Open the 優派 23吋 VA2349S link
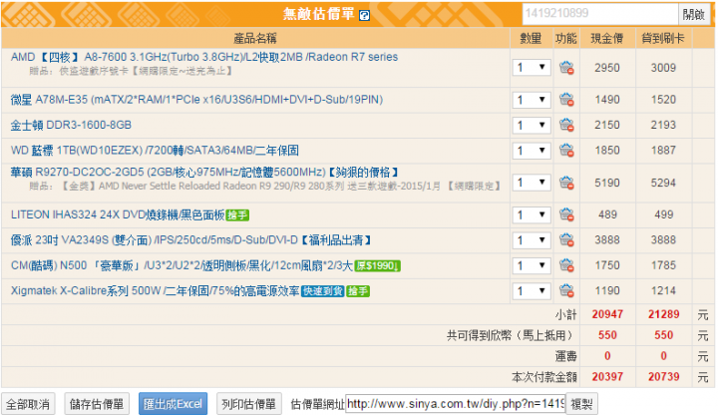The height and width of the screenshot is (415, 718). (x=190, y=240)
